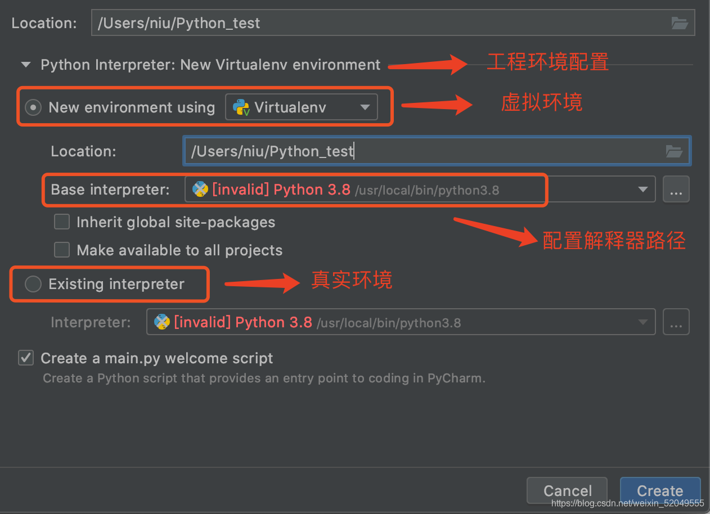Enable Inherit global site-packages checkbox

click(62, 222)
